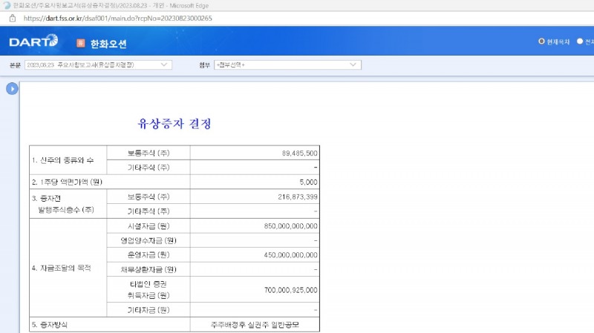Click the value 216,873,399

click(298, 197)
